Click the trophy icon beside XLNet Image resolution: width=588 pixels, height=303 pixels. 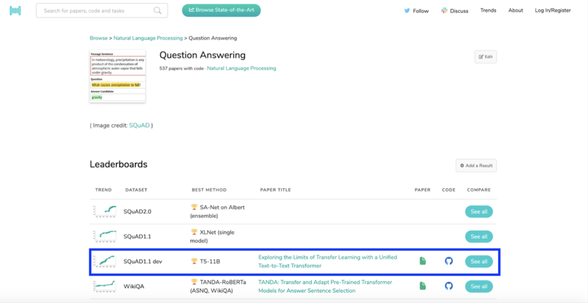194,232
